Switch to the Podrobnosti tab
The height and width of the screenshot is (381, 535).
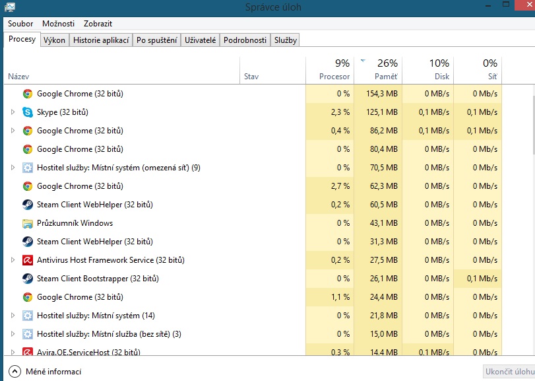[245, 40]
